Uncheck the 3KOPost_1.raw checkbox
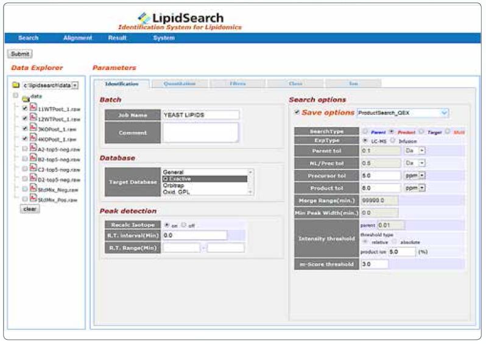This screenshot has width=486, height=344. [25, 128]
